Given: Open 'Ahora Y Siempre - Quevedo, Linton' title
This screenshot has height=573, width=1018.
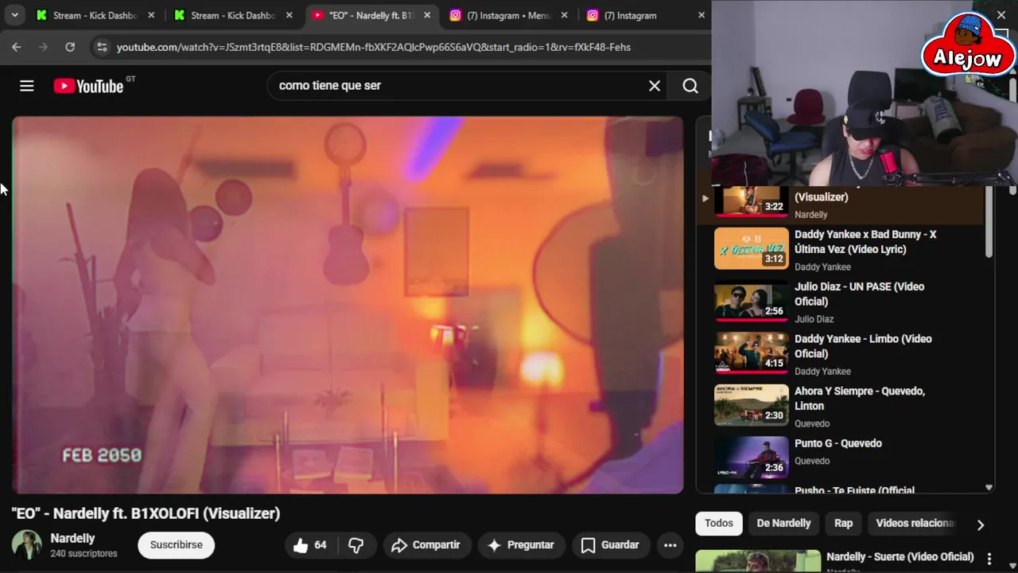Looking at the screenshot, I should tap(860, 399).
